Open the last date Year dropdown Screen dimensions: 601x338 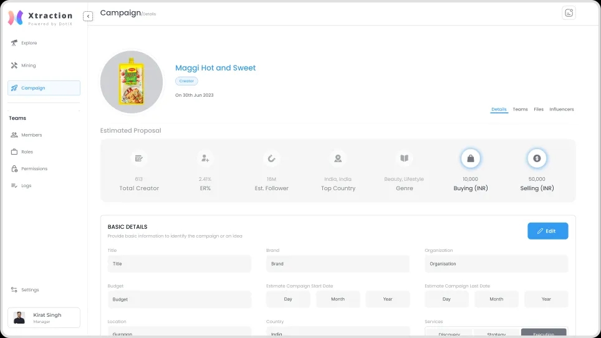[x=546, y=299]
